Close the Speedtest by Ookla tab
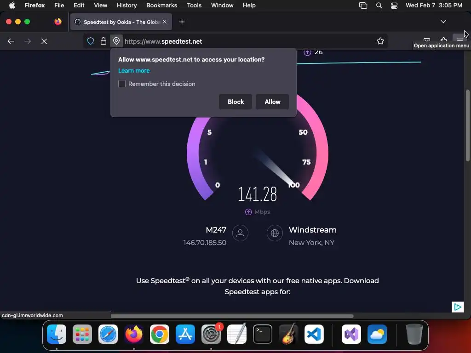Screen dimensions: 471x353 [x=165, y=22]
